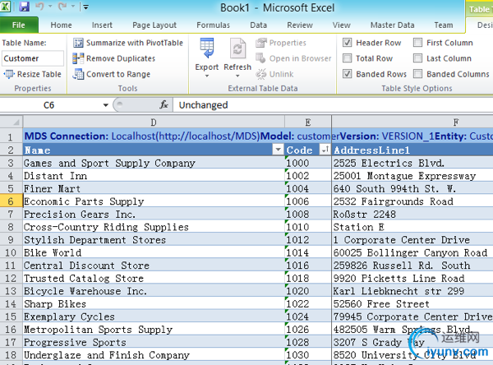Open the Page Layout tab

(154, 25)
